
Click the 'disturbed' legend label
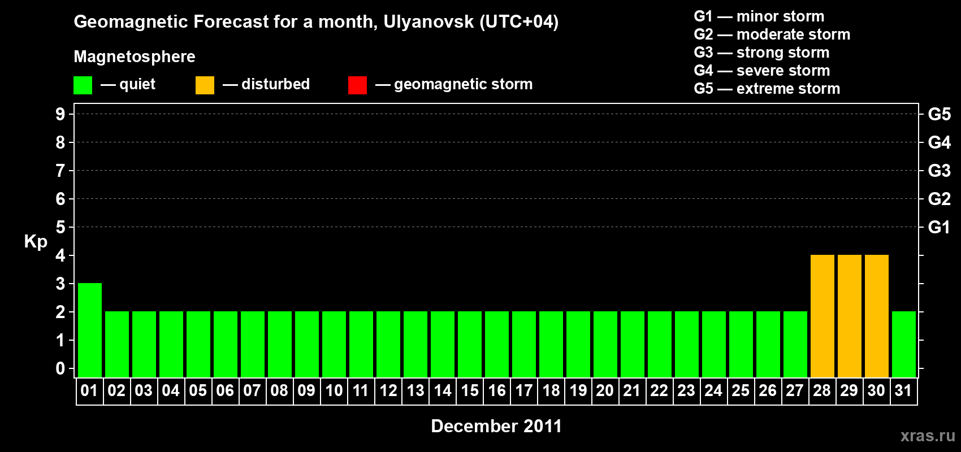pos(275,84)
